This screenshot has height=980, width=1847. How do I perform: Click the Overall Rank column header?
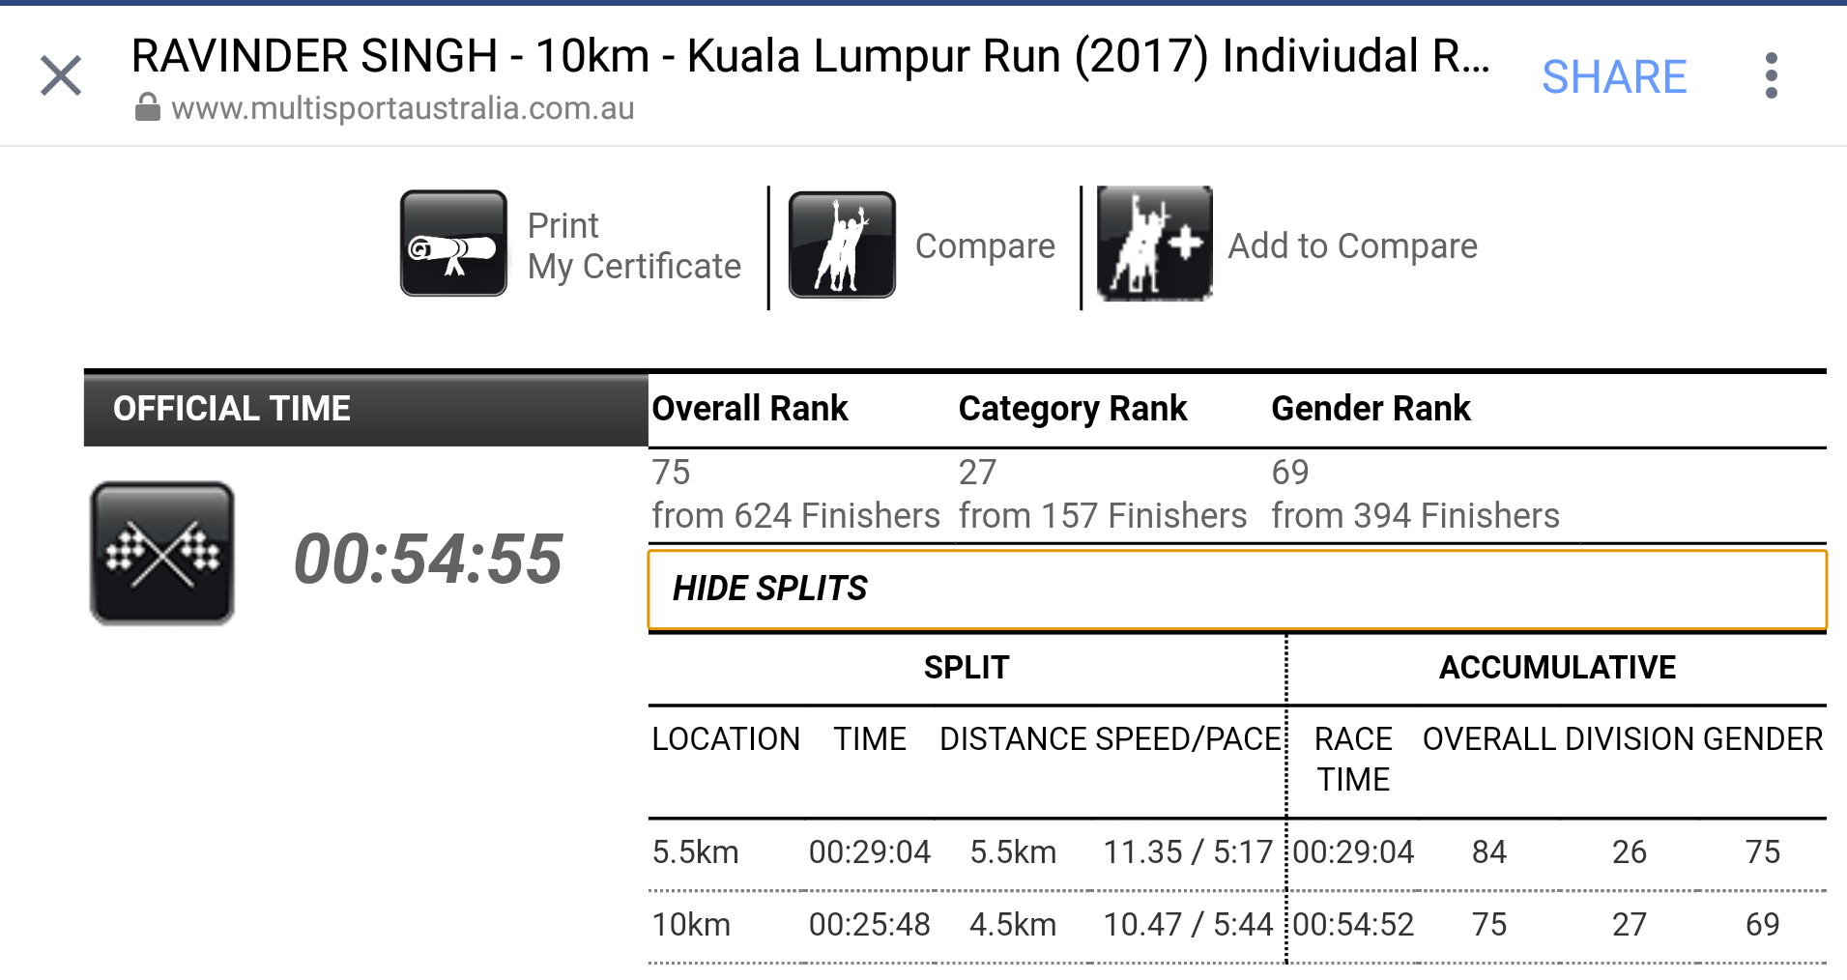point(750,408)
